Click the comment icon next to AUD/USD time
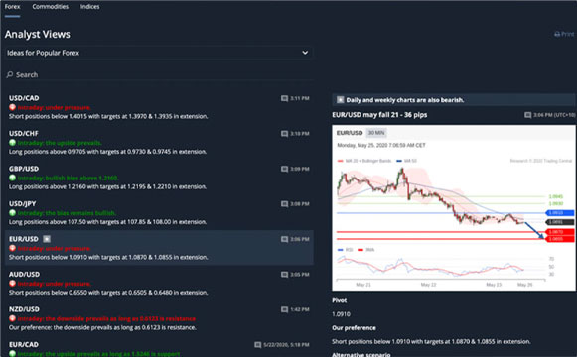Viewport: 577px width, 357px height. pos(284,275)
